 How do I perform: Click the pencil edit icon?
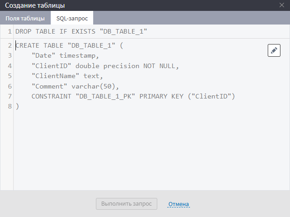click(274, 50)
